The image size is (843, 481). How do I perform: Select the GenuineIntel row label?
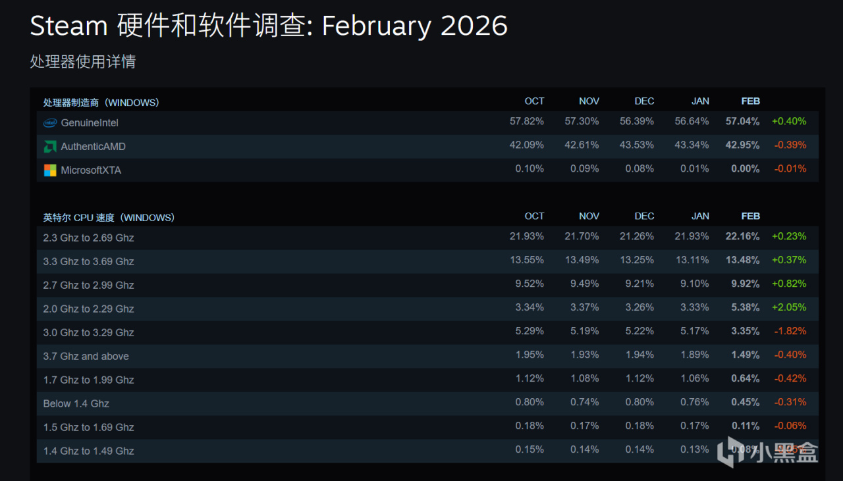(x=90, y=123)
